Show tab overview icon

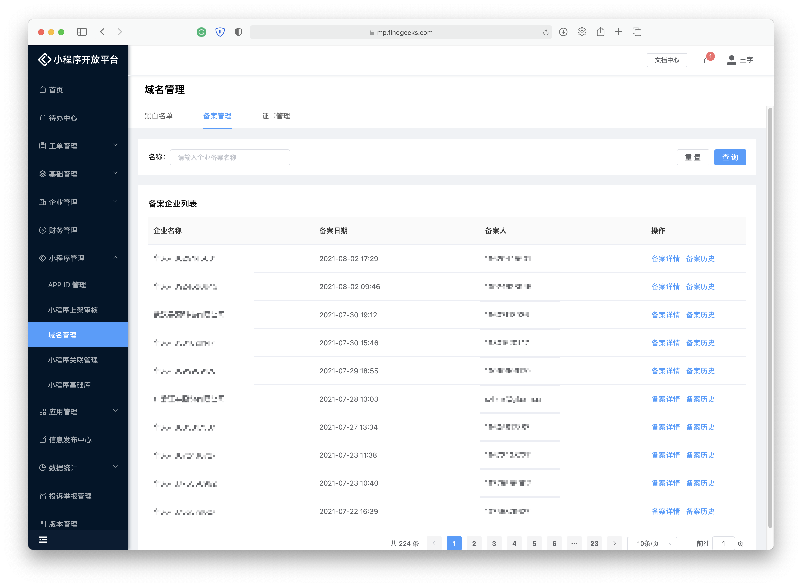point(637,32)
